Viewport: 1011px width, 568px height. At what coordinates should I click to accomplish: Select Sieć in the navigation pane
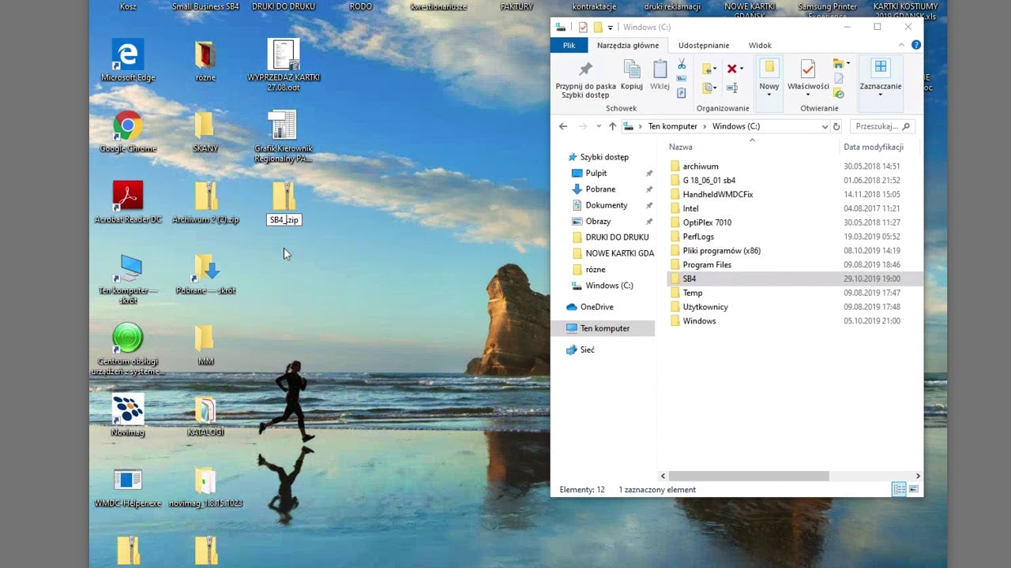click(587, 349)
